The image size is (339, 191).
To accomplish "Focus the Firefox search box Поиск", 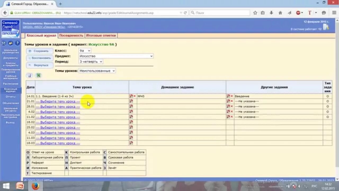I will coord(220,13).
